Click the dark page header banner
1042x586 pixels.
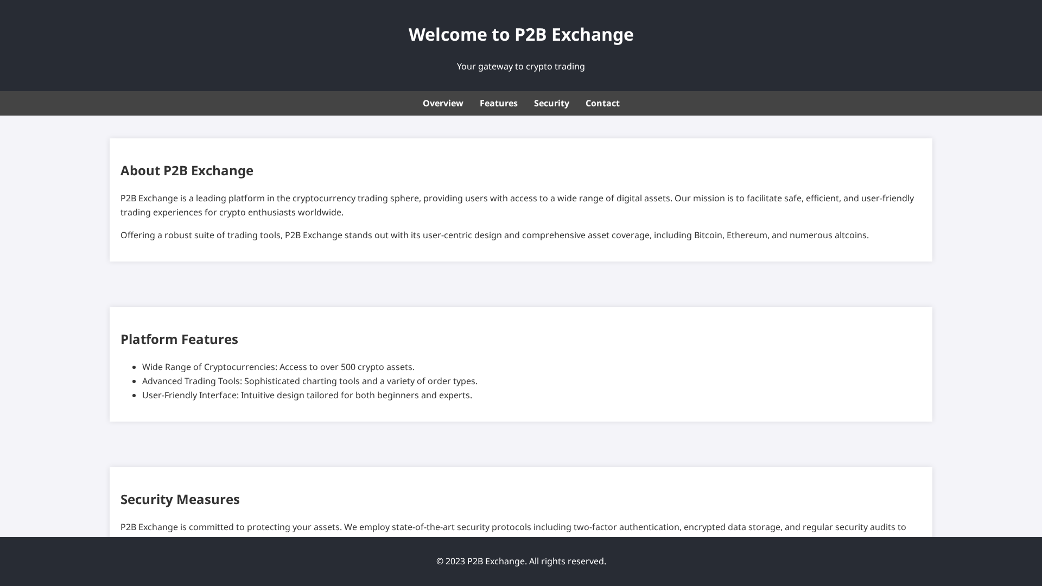click(520, 46)
